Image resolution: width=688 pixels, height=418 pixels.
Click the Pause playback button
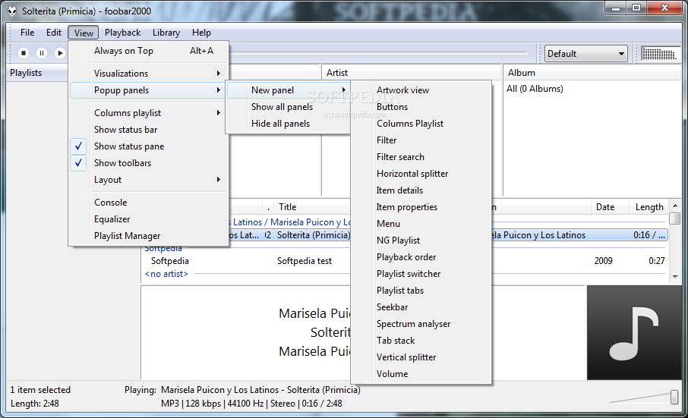pos(42,53)
